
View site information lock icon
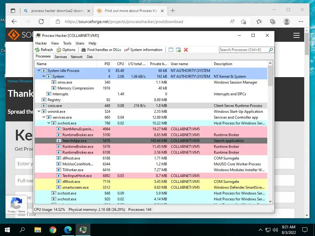[x=58, y=22]
